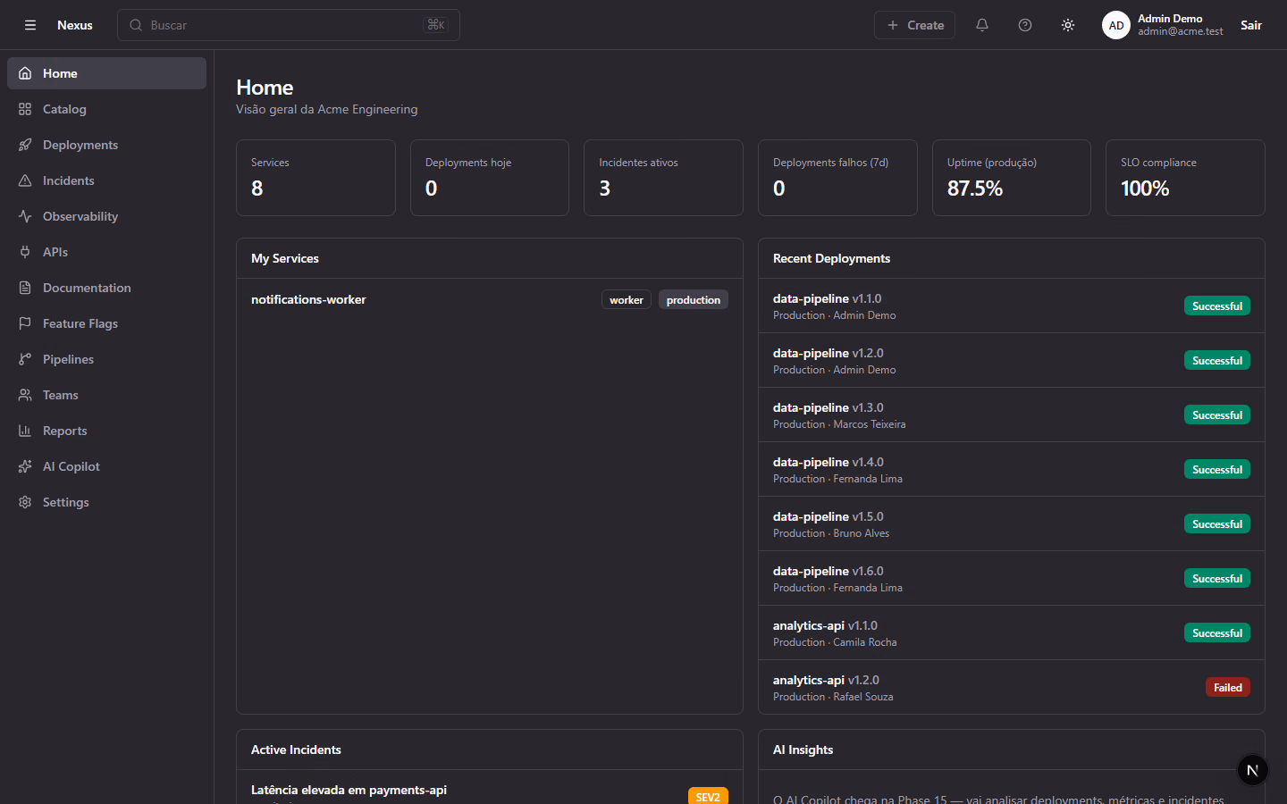Click the AI Copilot sparkle icon

(x=25, y=466)
